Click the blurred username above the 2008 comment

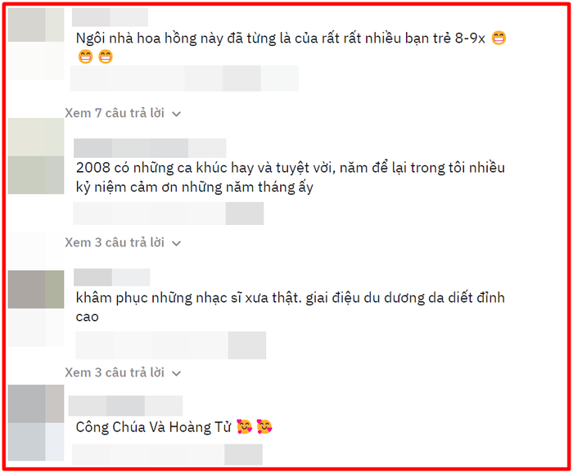[150, 148]
